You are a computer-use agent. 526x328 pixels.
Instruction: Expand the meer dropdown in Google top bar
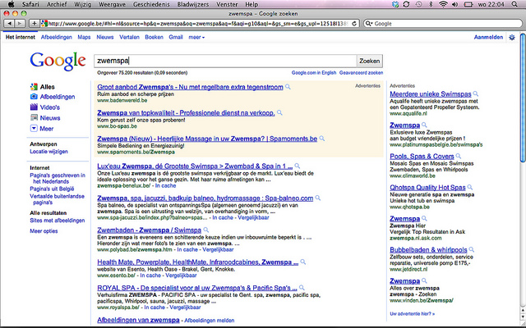pyautogui.click(x=196, y=37)
